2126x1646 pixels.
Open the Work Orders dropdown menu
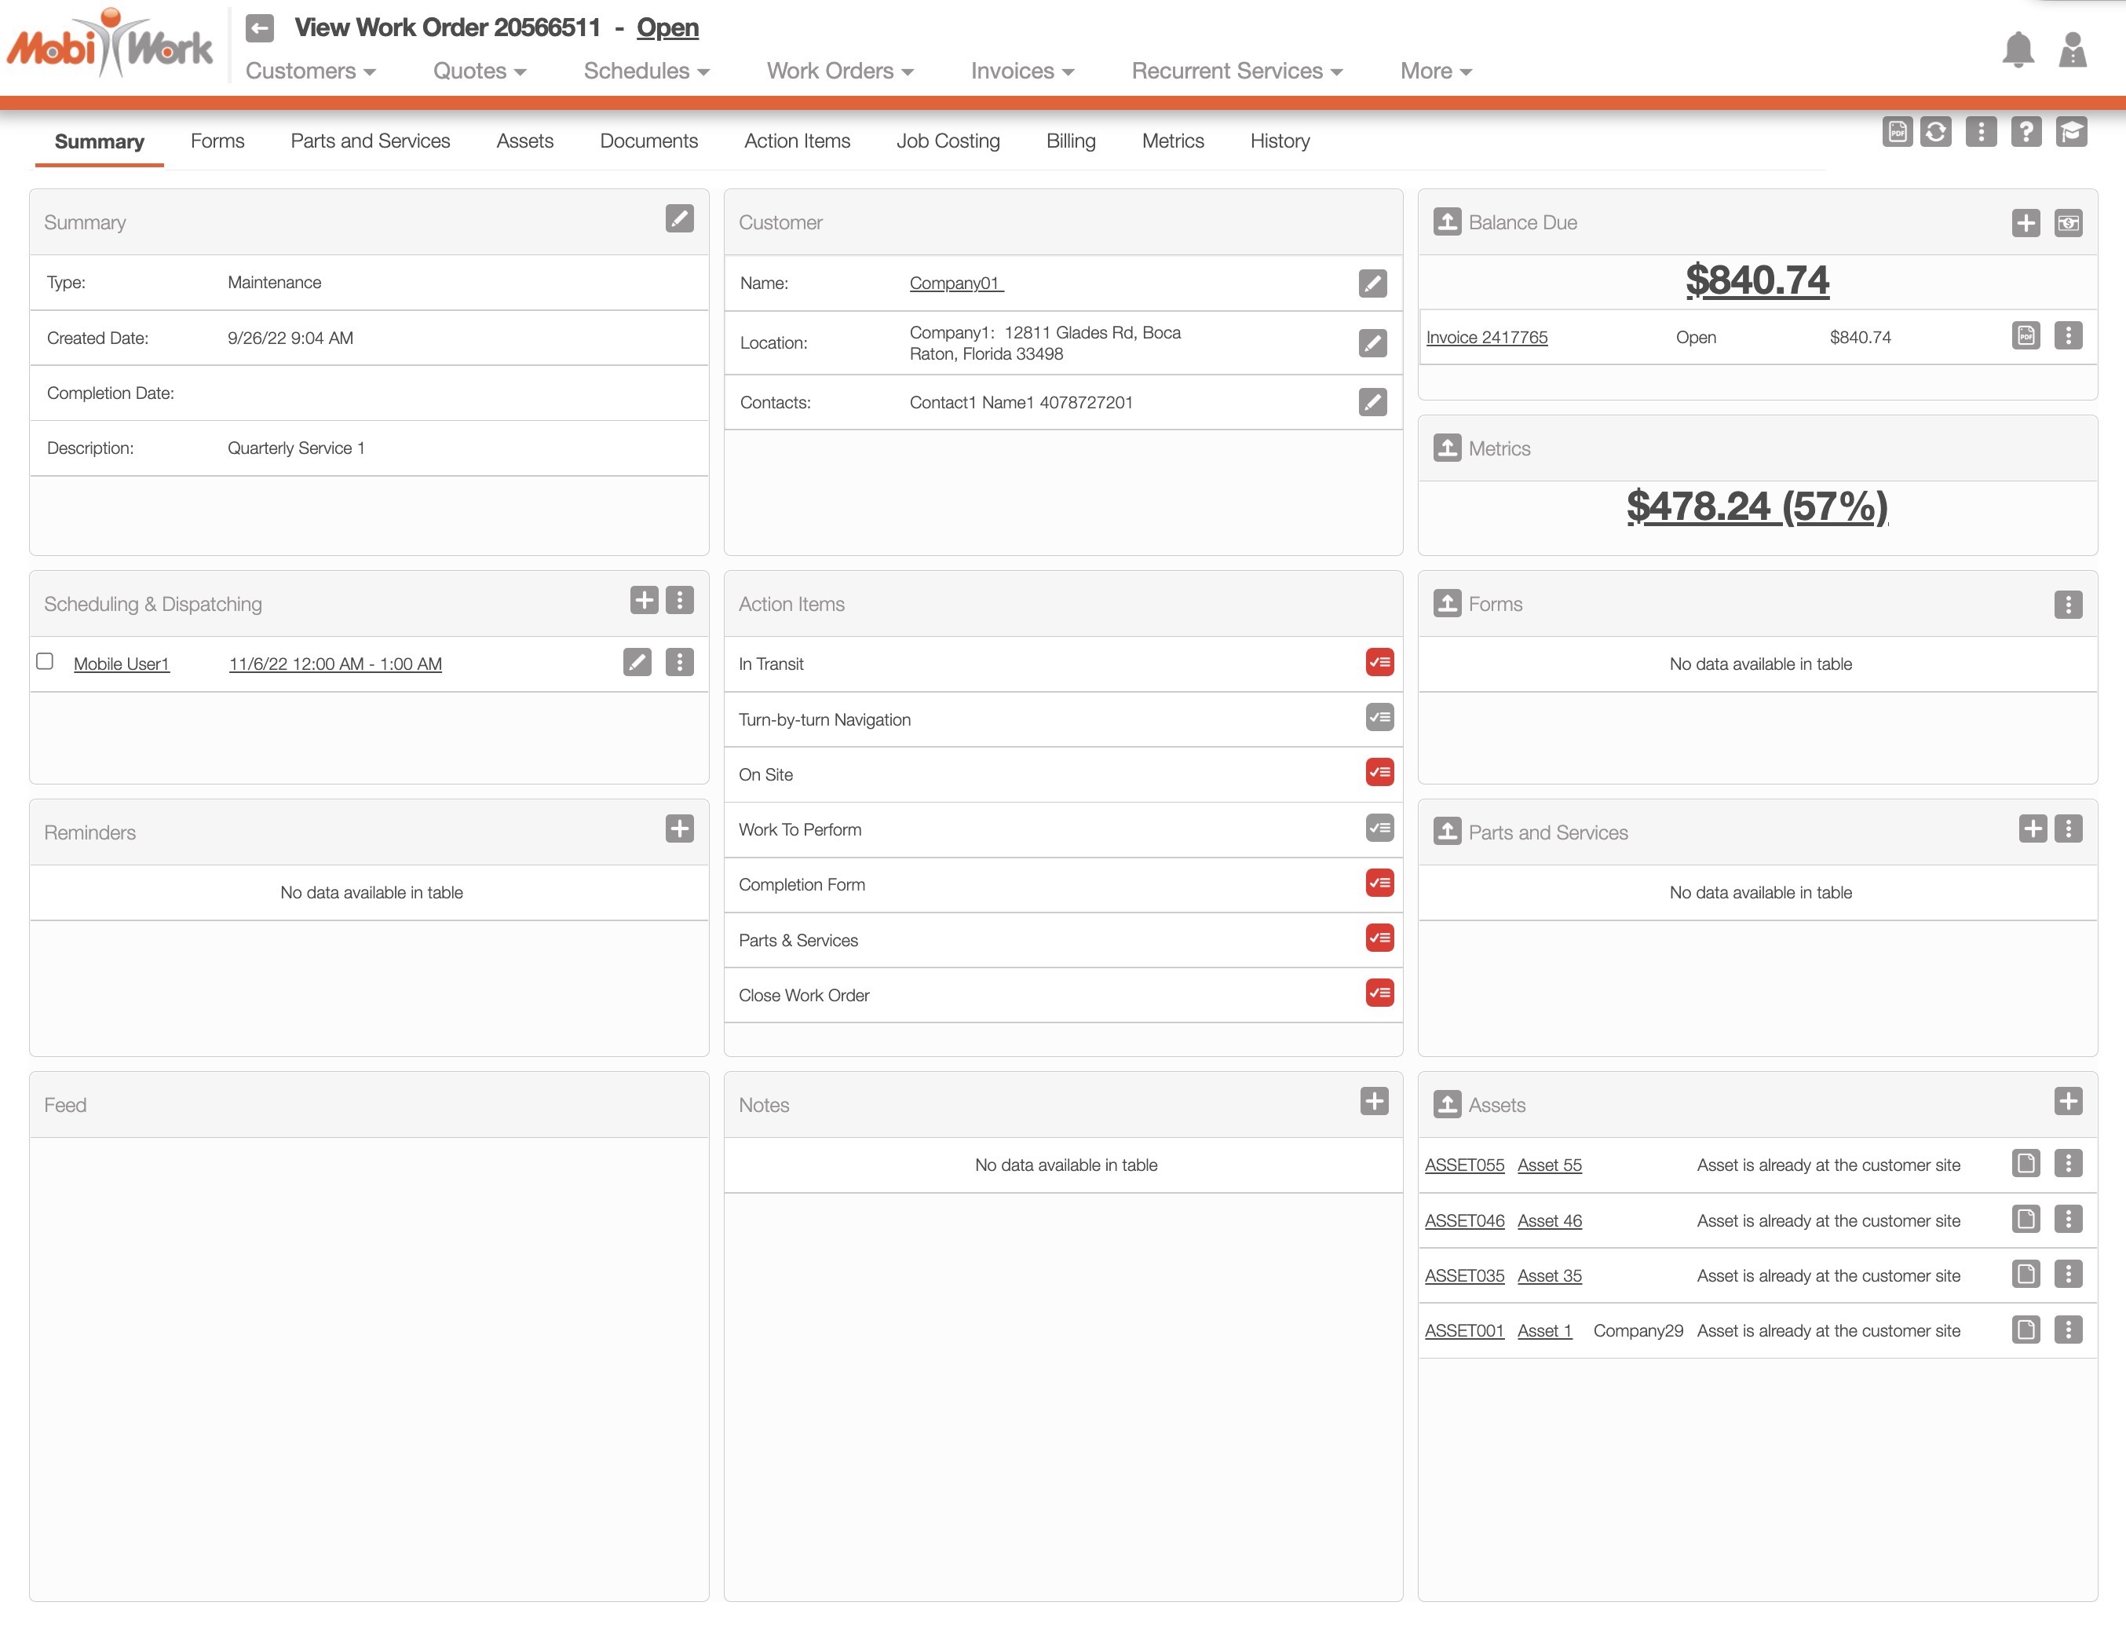point(839,71)
